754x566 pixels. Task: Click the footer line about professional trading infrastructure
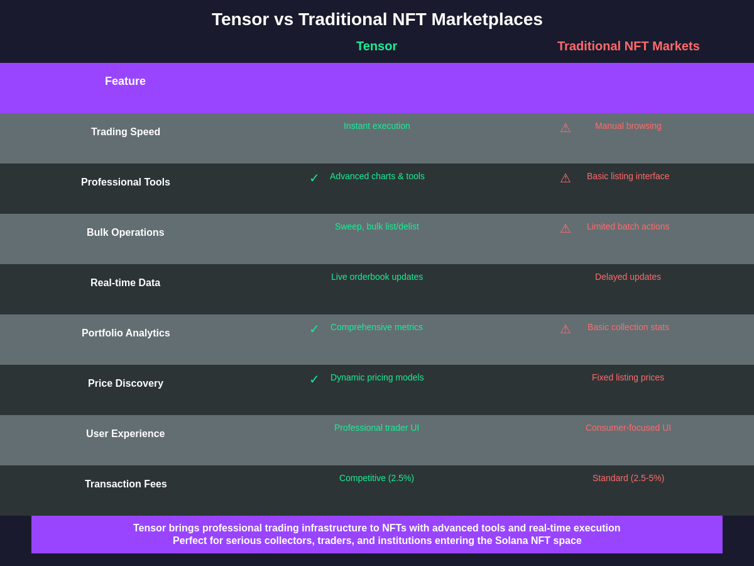pyautogui.click(x=377, y=528)
